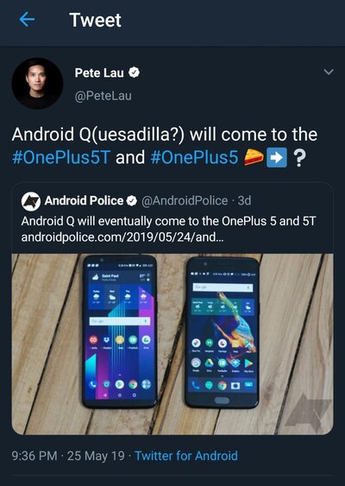Expand the tweet options chevron
The height and width of the screenshot is (486, 345).
(329, 72)
